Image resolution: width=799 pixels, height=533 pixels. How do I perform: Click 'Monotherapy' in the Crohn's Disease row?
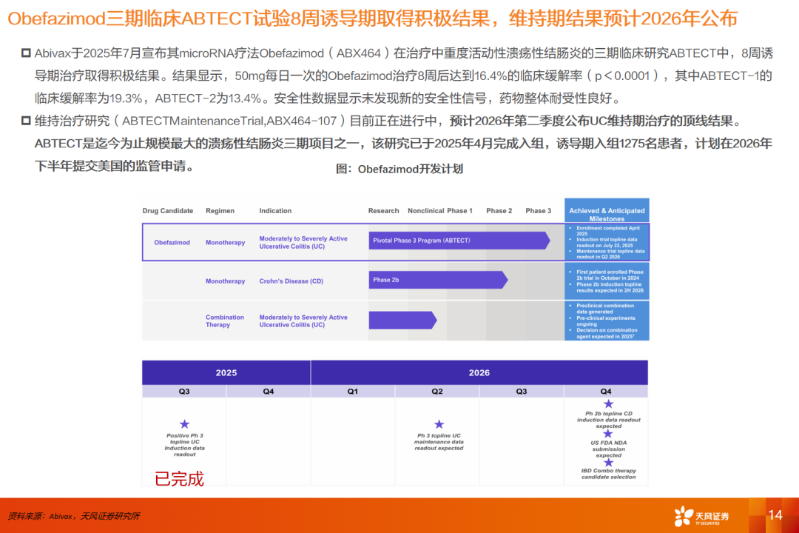coord(225,281)
